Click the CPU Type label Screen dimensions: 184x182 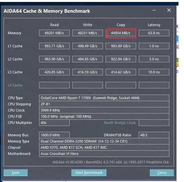[15, 98]
